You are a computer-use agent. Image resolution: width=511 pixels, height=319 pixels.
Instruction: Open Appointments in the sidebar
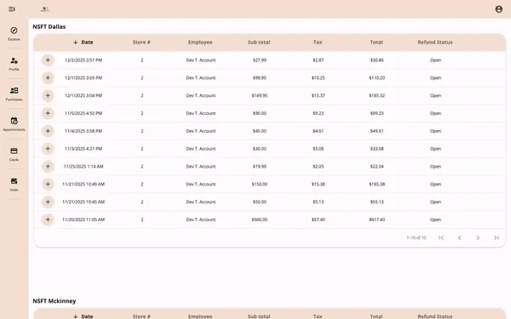coord(14,124)
